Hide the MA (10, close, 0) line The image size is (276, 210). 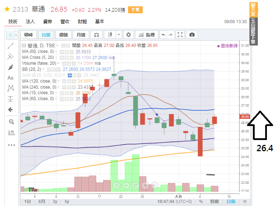62,93
